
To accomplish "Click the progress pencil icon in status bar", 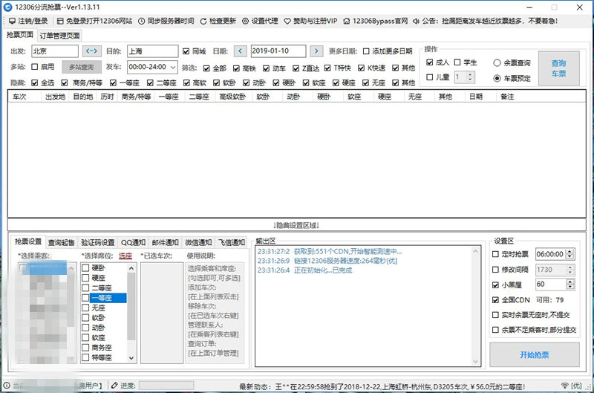I will point(114,386).
